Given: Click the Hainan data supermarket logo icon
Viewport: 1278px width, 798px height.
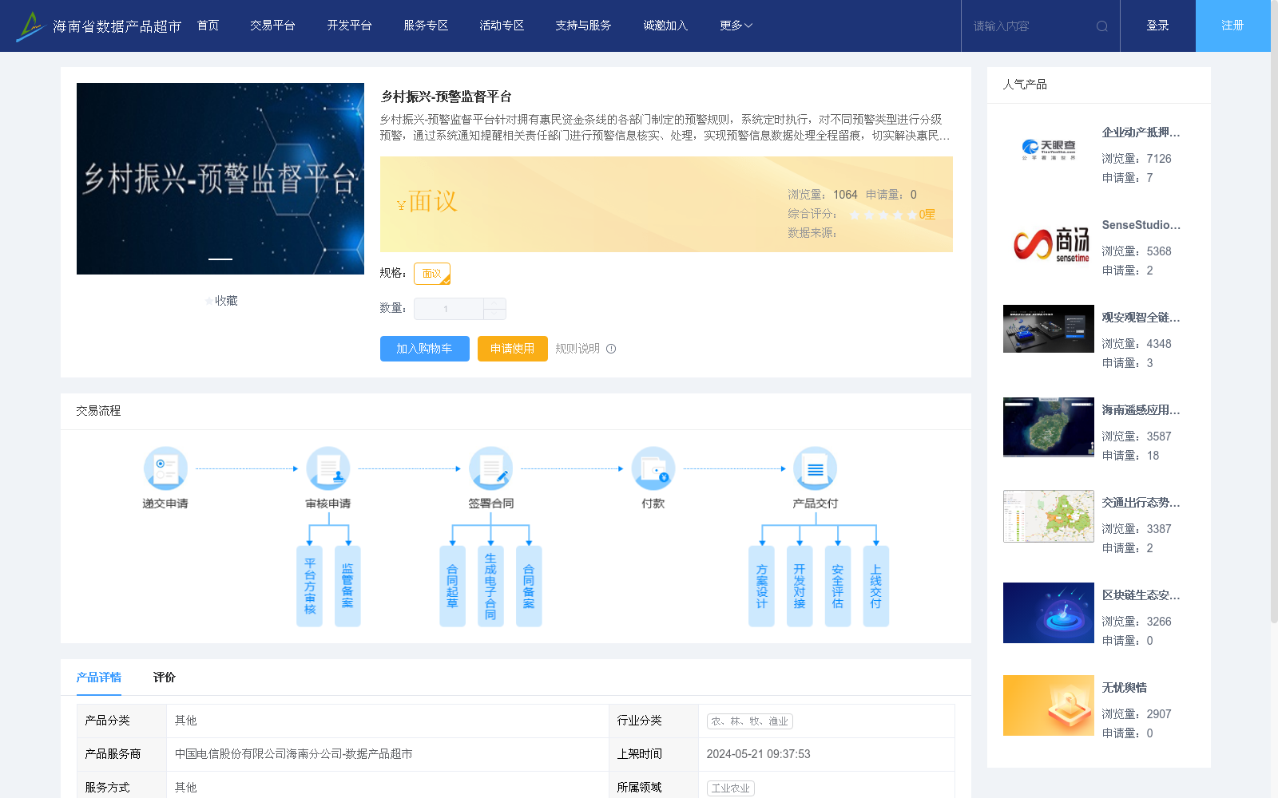Looking at the screenshot, I should pyautogui.click(x=30, y=26).
